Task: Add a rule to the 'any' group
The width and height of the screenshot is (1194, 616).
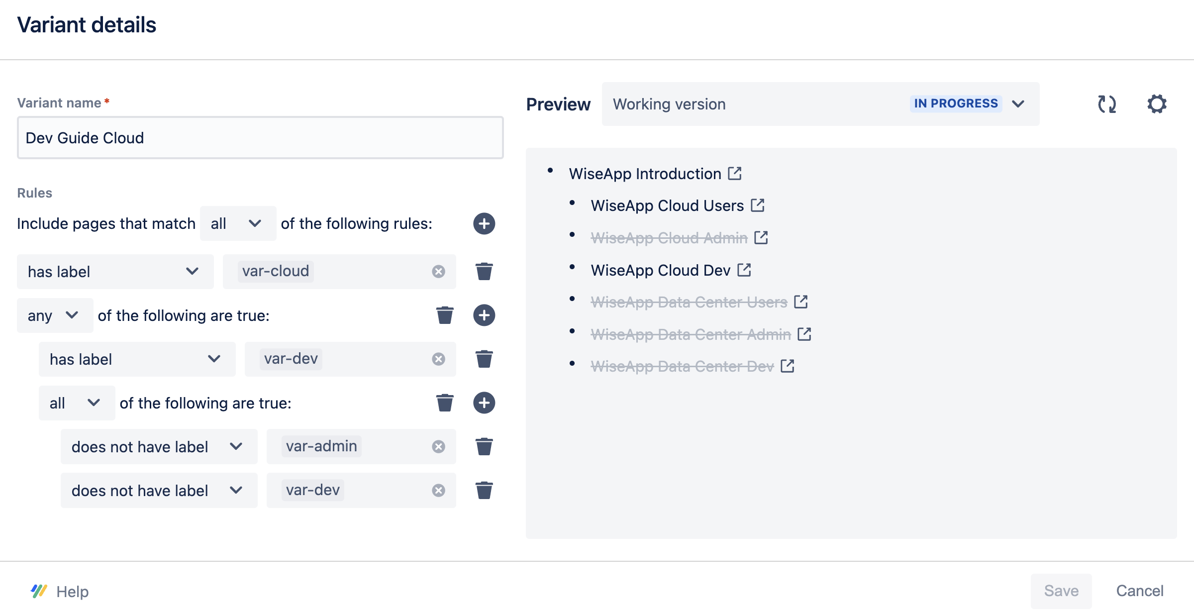Action: click(x=484, y=315)
